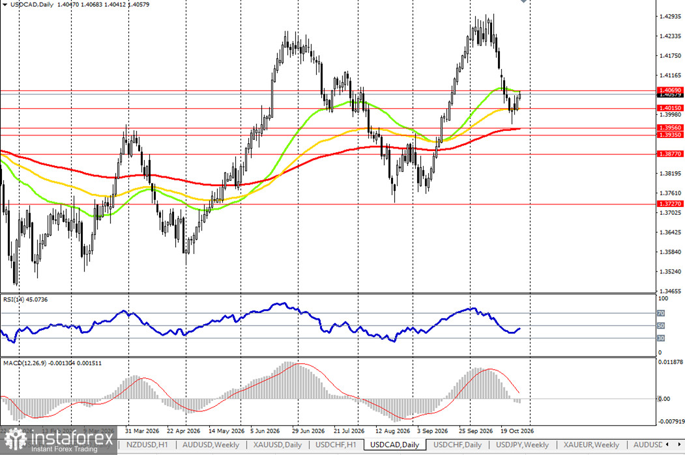
Task: Click the 1.42935 price axis value
Action: click(x=670, y=16)
